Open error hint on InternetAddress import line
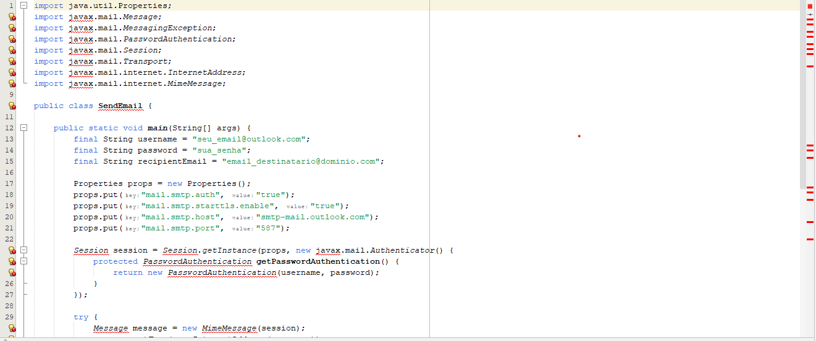 pos(12,73)
